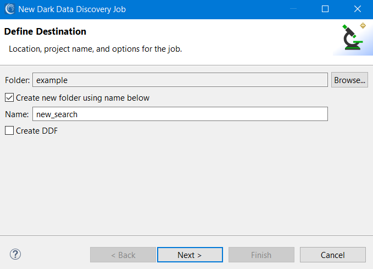
Task: Click the Define Destination heading
Action: point(45,31)
